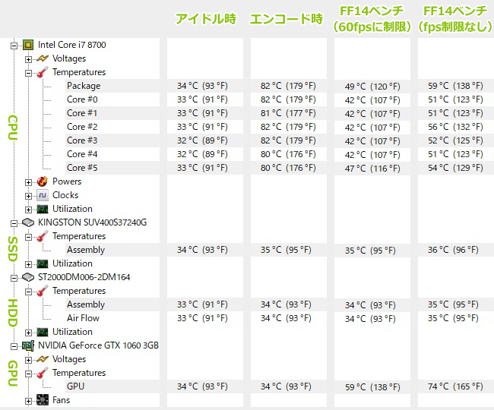Click the Core #2 value 56 °C (132 °F)

click(x=455, y=127)
